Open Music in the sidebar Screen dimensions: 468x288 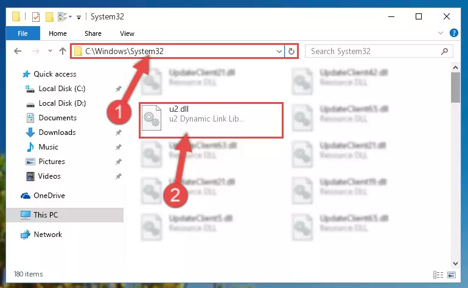[42, 147]
